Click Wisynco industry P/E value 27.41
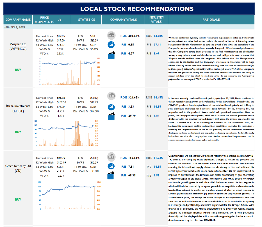 click(157, 45)
